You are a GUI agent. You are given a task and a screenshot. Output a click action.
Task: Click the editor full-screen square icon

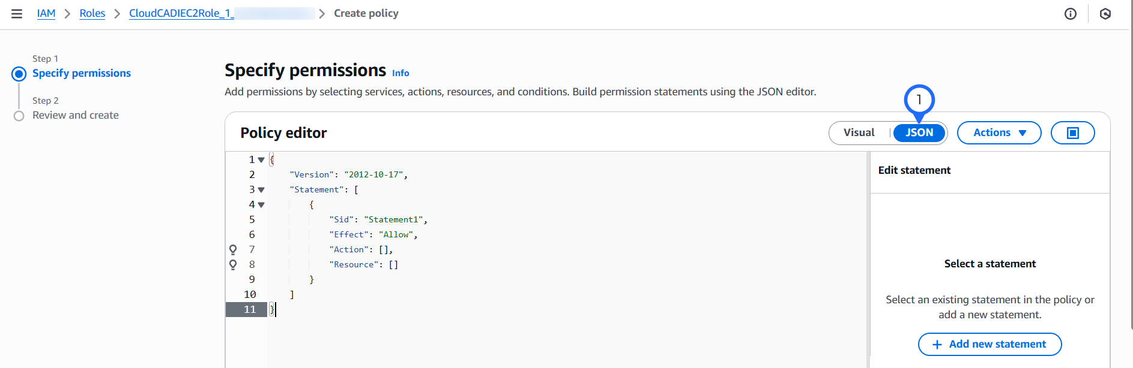click(1072, 133)
